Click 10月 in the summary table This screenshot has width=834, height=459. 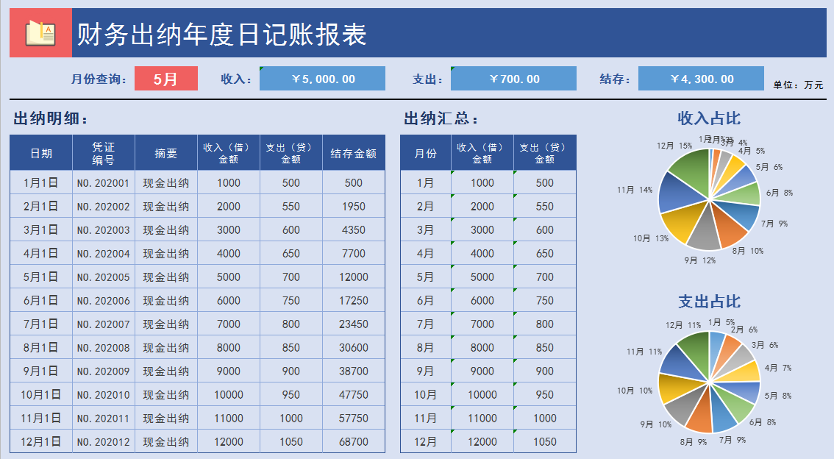(x=426, y=395)
